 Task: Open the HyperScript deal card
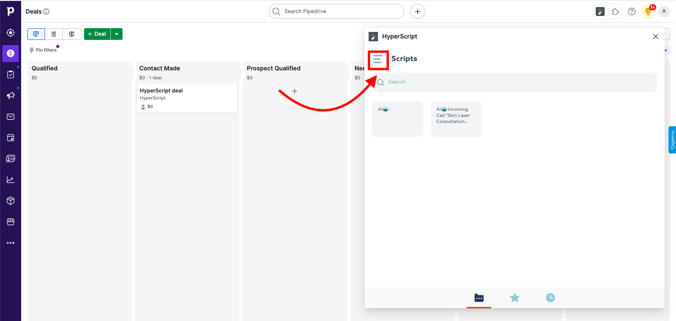(187, 99)
